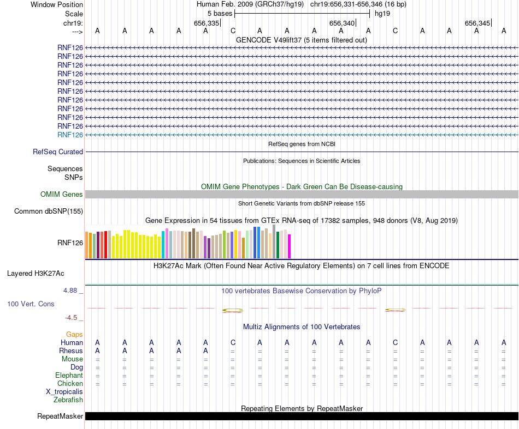This screenshot has height=429, width=519.
Task: Click the -4.5 PhyloP minimum value
Action: point(71,318)
